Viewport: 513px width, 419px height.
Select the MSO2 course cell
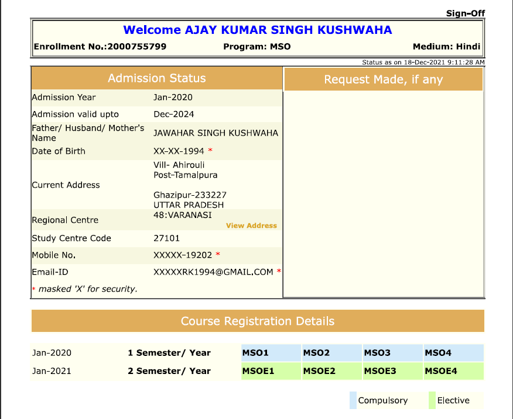[332, 353]
